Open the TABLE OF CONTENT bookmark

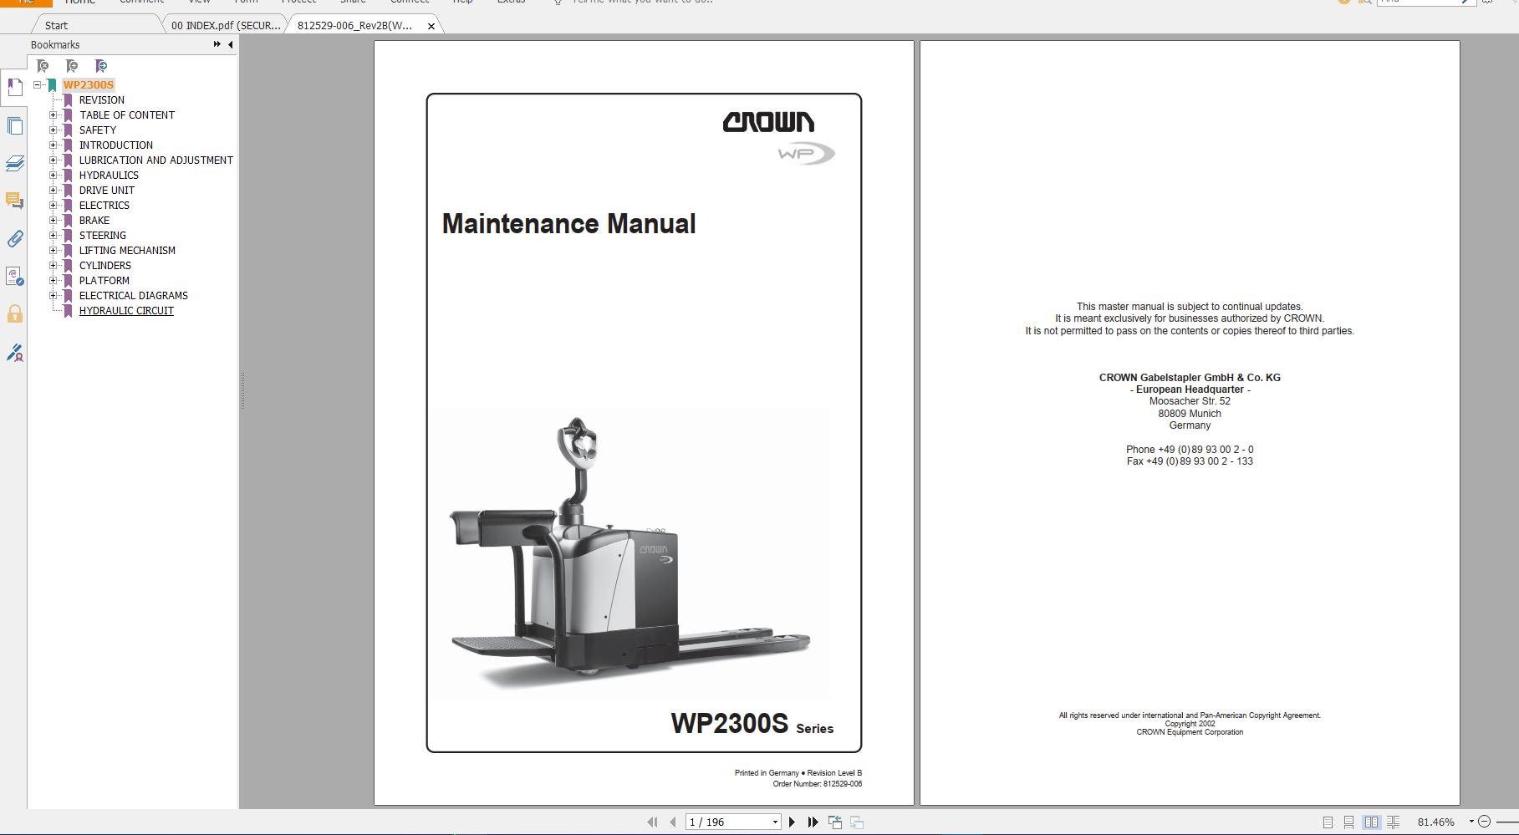(127, 115)
